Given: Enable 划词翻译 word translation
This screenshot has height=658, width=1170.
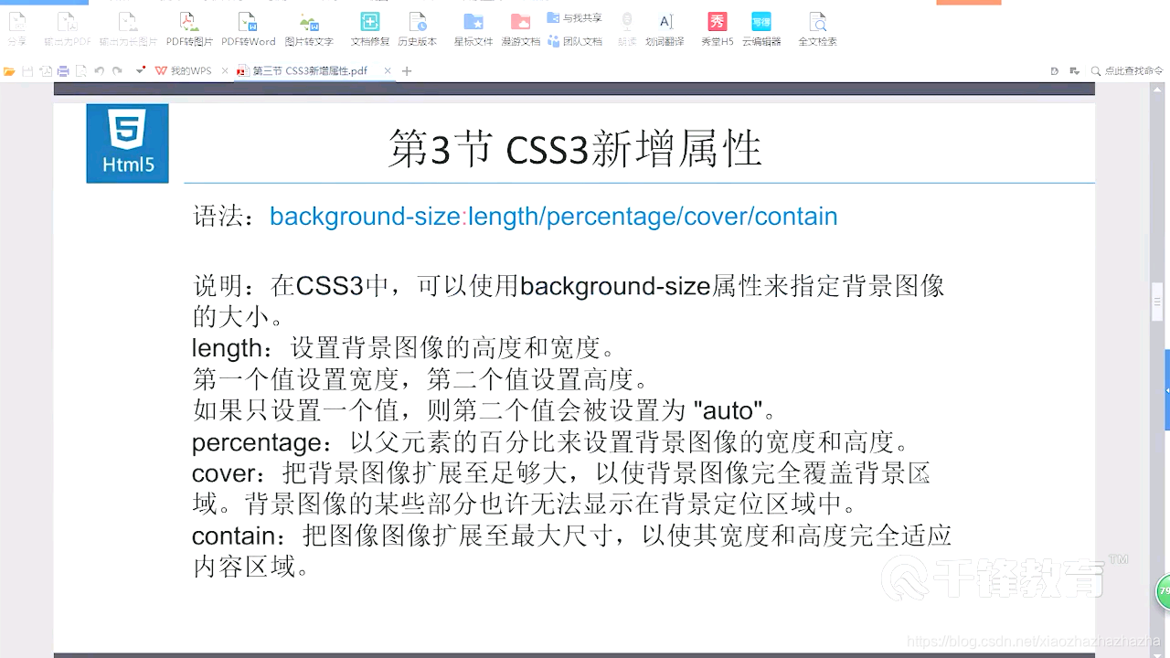Looking at the screenshot, I should tap(665, 29).
